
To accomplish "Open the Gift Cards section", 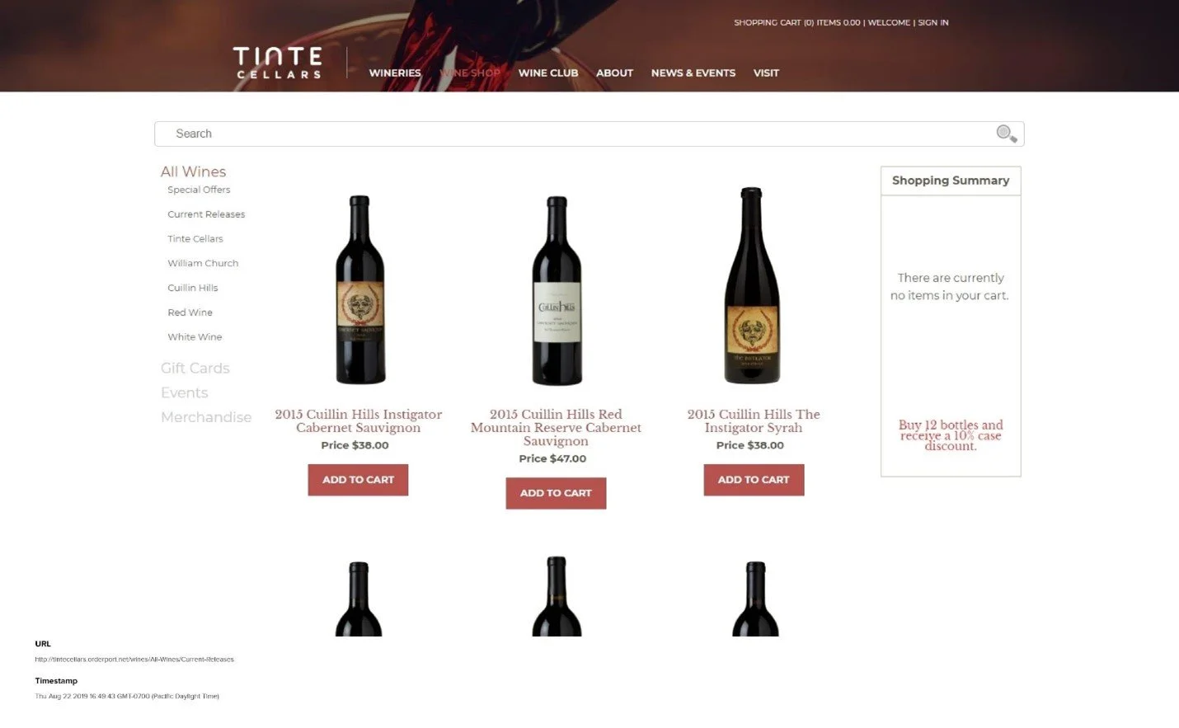I will (195, 369).
